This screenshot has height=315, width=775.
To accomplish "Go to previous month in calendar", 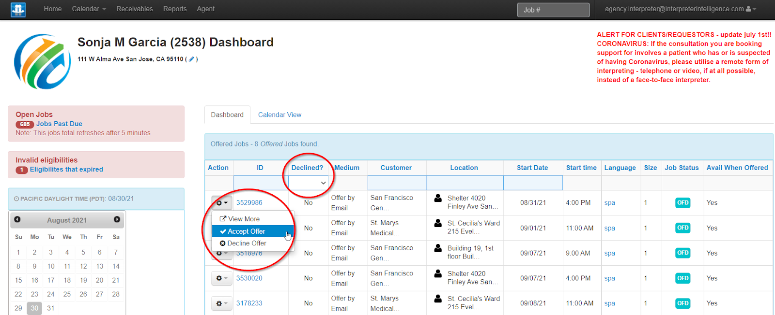I will pos(17,219).
